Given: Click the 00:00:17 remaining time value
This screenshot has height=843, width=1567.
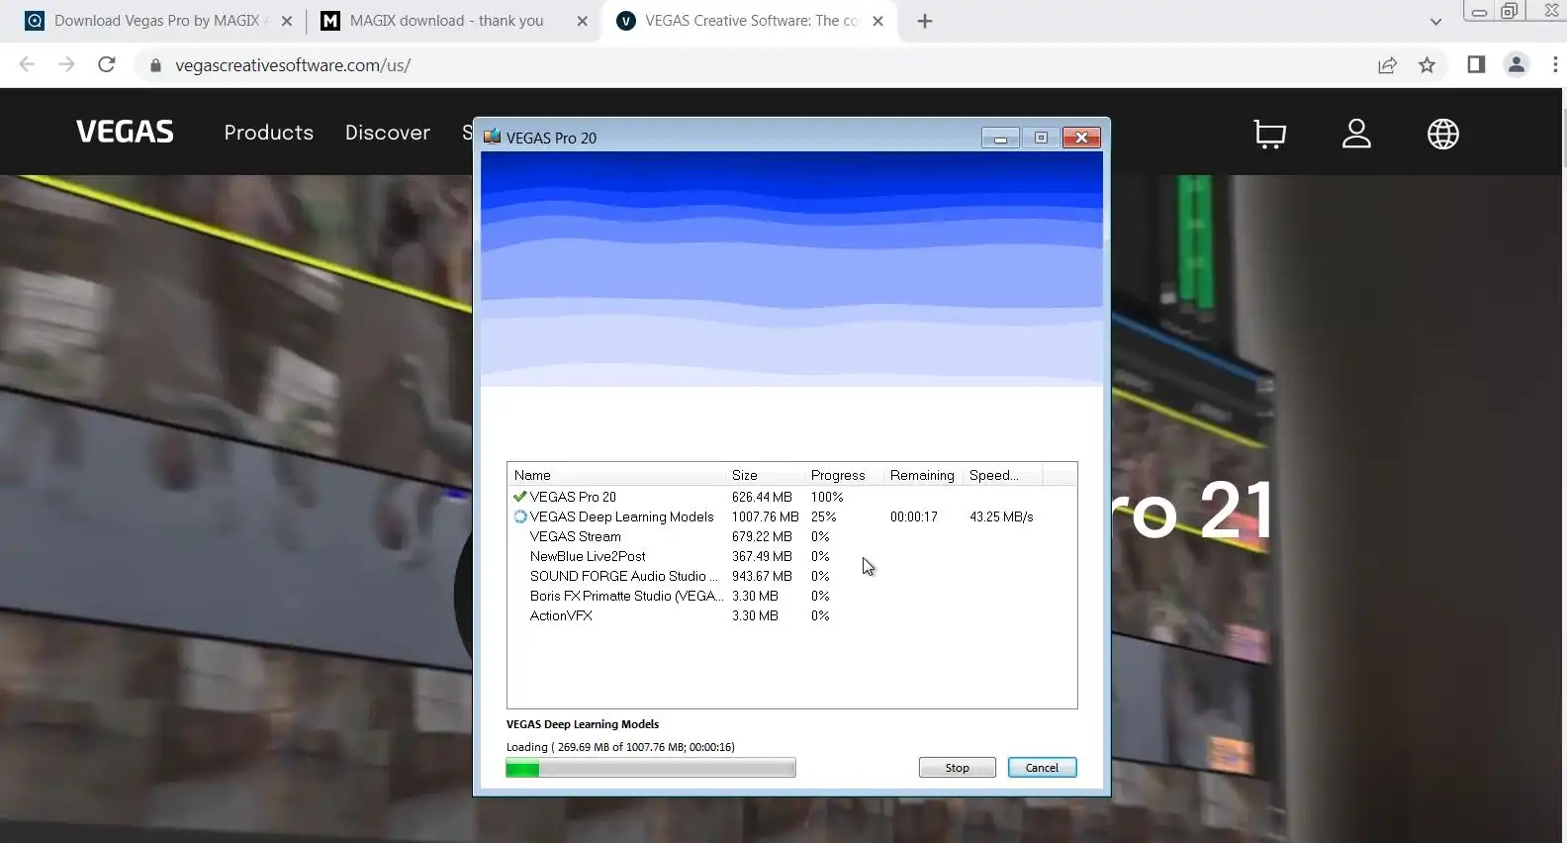Looking at the screenshot, I should pyautogui.click(x=913, y=516).
